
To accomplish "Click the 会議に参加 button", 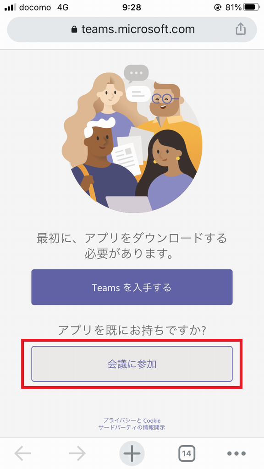I will pyautogui.click(x=132, y=364).
